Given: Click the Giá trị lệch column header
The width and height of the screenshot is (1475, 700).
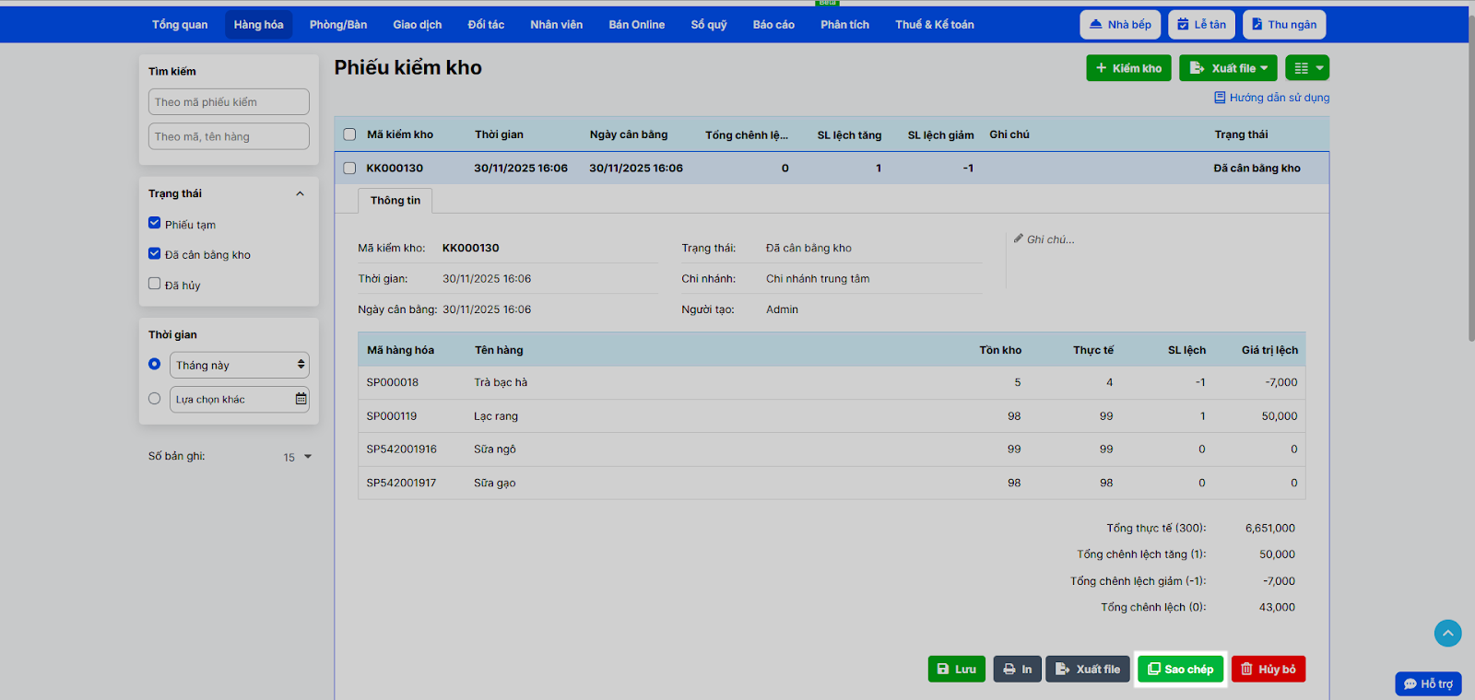Looking at the screenshot, I should 1269,350.
